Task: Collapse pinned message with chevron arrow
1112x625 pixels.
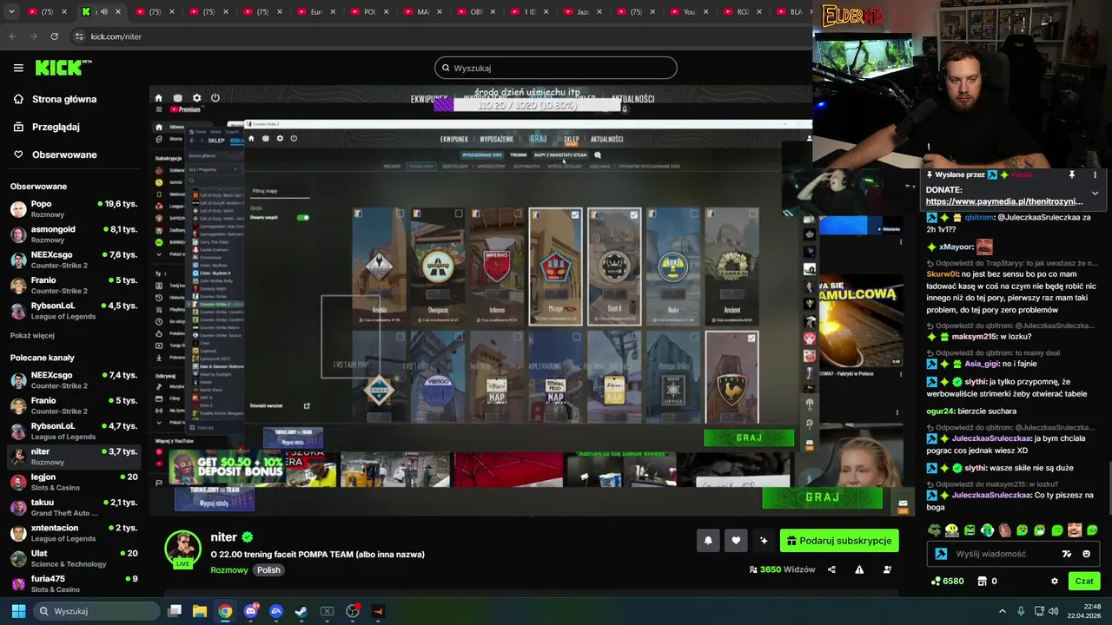Action: tap(1095, 193)
